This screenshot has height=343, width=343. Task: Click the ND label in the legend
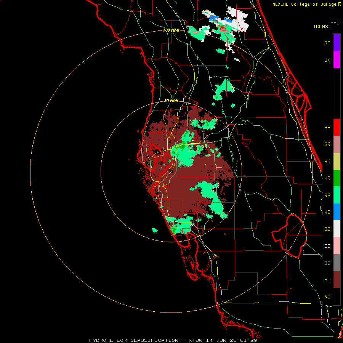coord(327,297)
